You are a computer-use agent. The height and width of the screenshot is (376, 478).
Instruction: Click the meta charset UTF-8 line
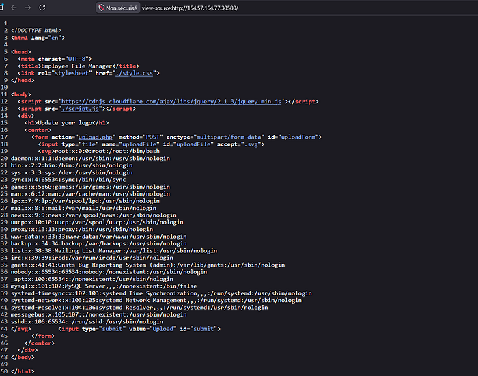click(55, 59)
